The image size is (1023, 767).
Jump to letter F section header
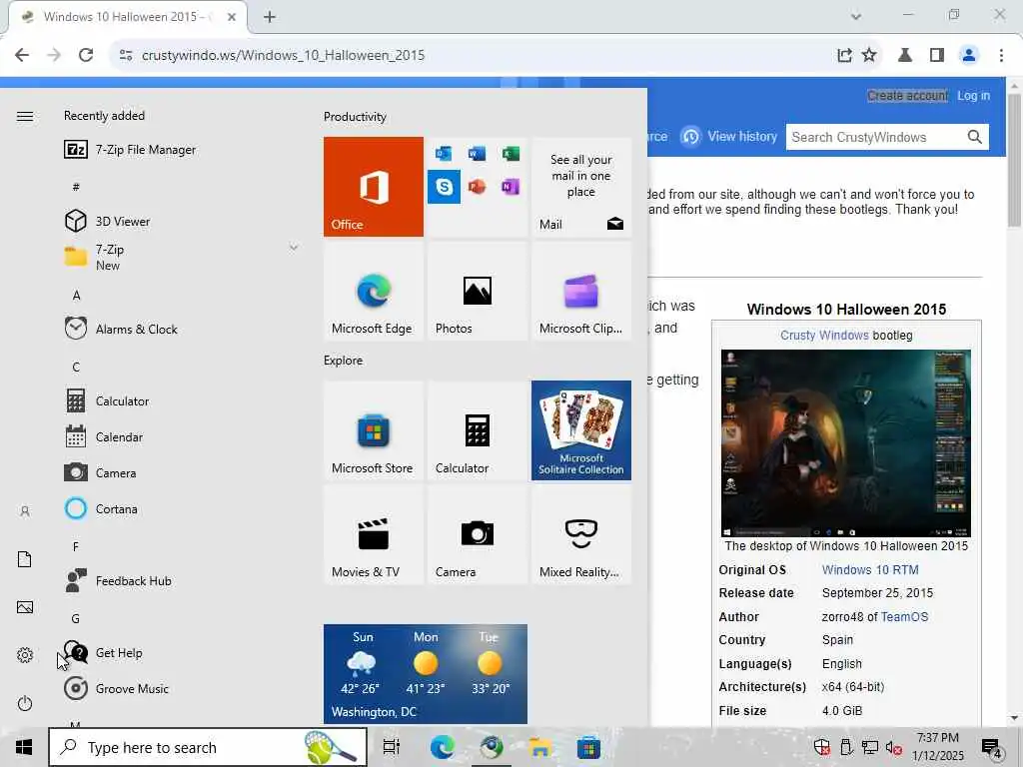76,546
